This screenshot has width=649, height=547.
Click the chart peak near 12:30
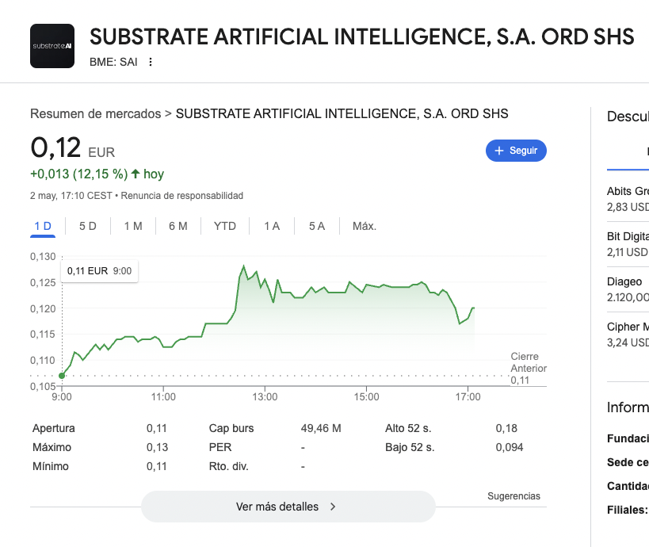point(243,266)
